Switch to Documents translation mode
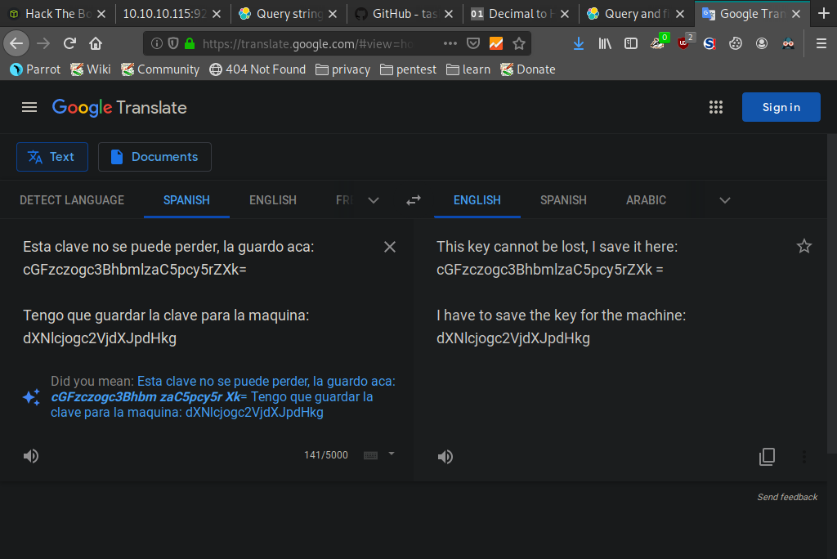 pyautogui.click(x=154, y=157)
